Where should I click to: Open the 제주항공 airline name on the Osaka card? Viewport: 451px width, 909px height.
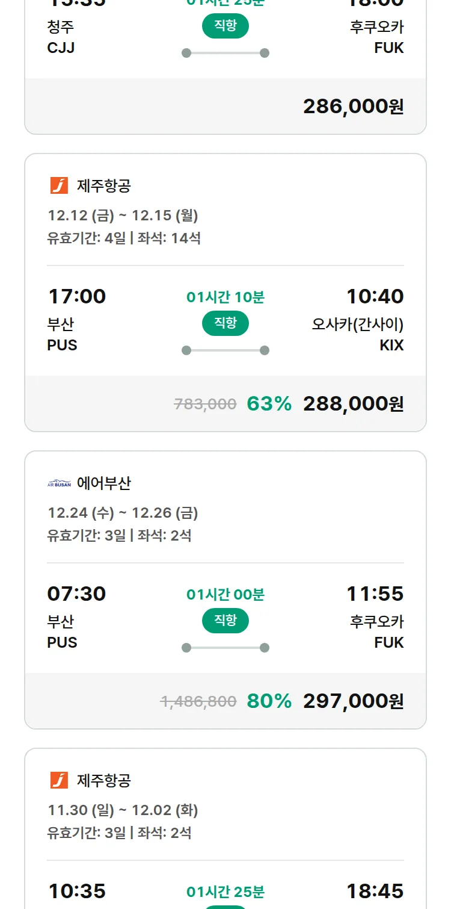click(103, 186)
